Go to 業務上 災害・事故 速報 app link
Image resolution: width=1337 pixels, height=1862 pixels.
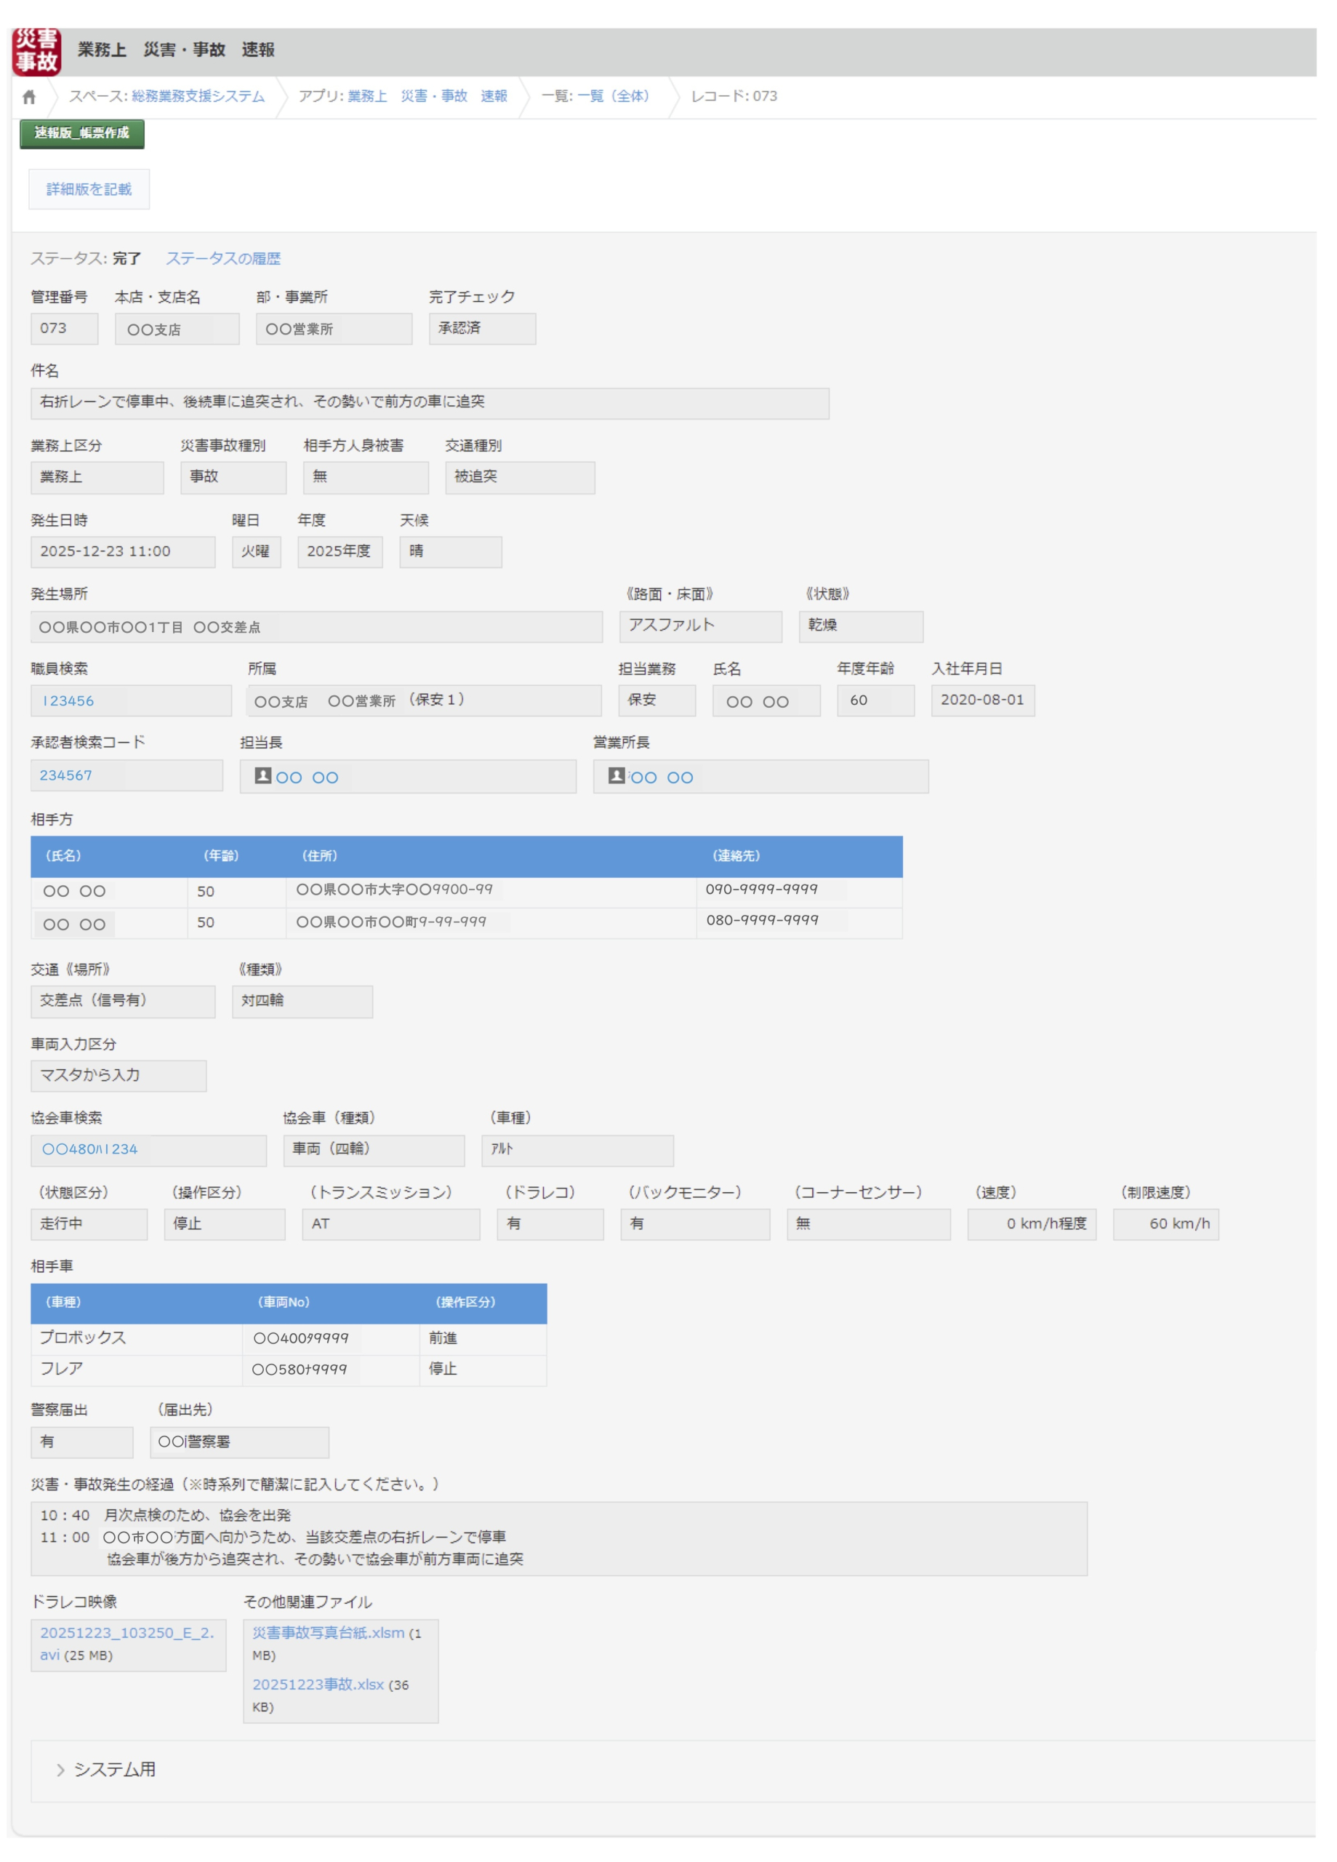(x=427, y=97)
